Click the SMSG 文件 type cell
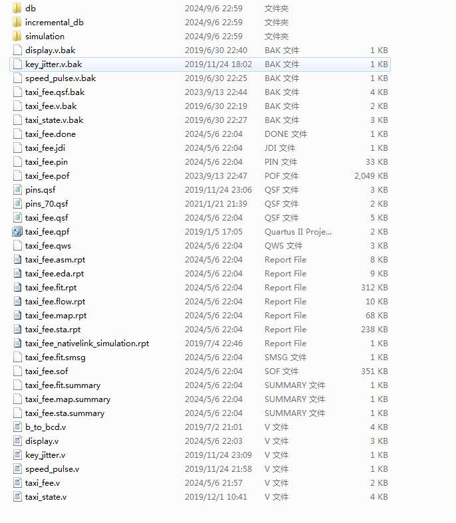The image size is (456, 523). click(285, 358)
